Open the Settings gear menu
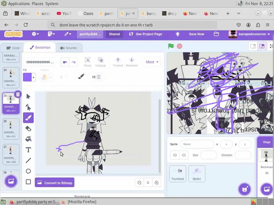The image size is (274, 205). click(x=35, y=34)
